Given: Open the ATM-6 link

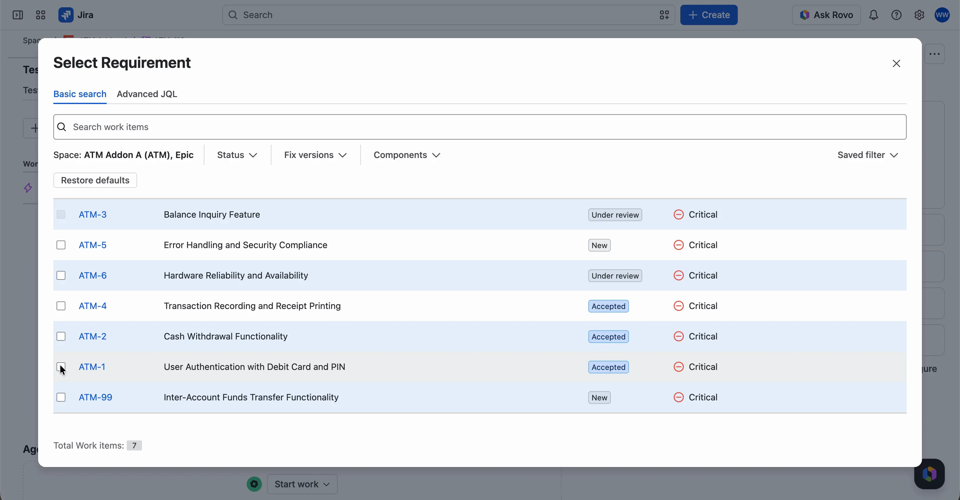Looking at the screenshot, I should pos(92,275).
